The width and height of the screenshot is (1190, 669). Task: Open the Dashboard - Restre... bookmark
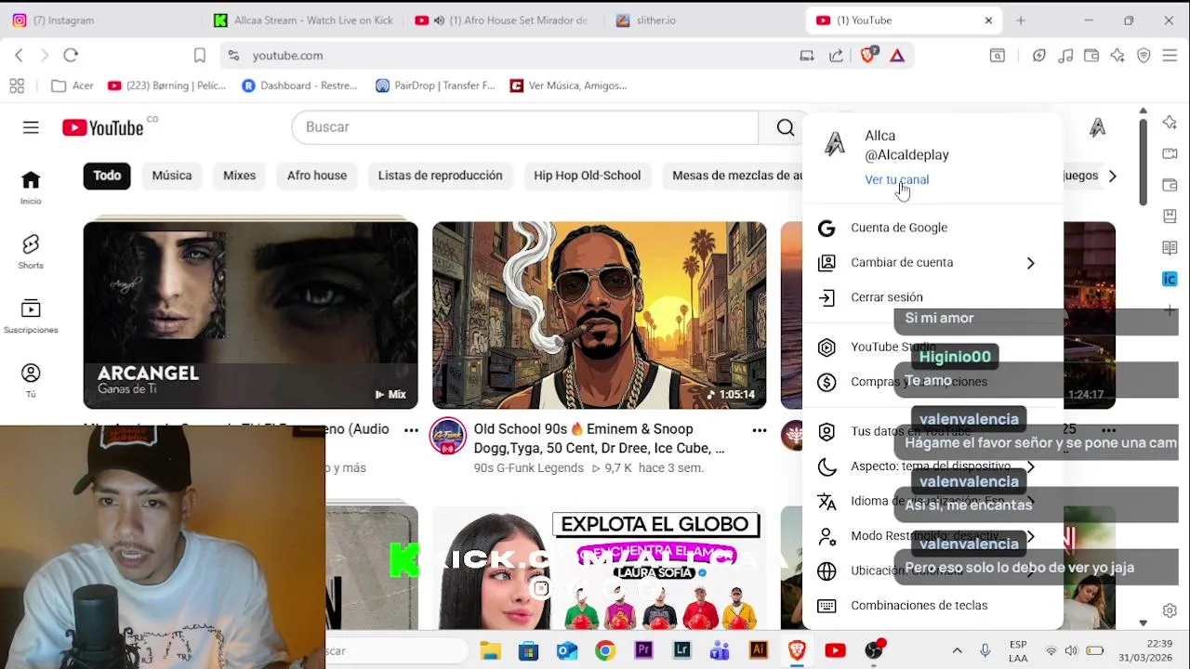(298, 85)
